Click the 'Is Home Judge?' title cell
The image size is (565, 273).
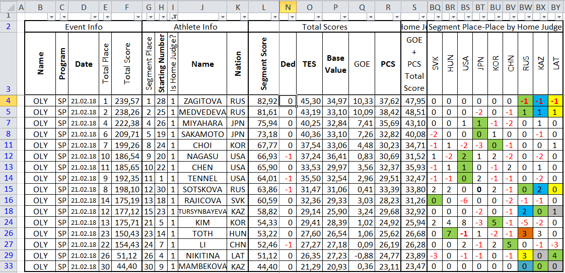(173, 64)
